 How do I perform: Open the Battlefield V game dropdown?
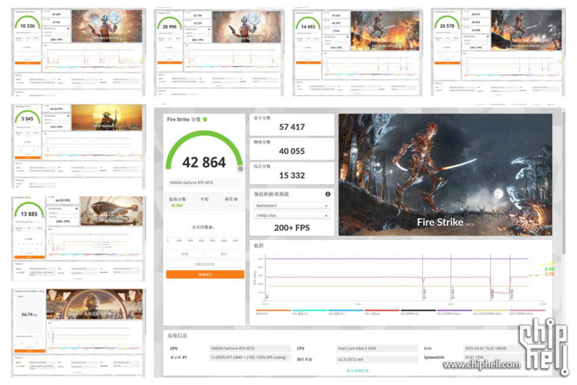(291, 206)
